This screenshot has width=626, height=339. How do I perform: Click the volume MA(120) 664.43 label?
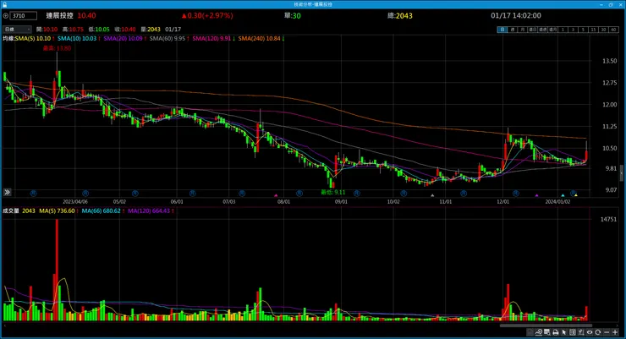[x=151, y=211]
